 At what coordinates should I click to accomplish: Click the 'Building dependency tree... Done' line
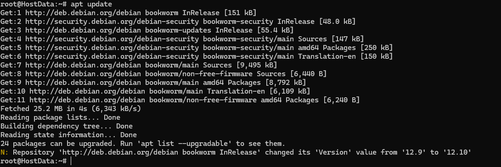67,126
